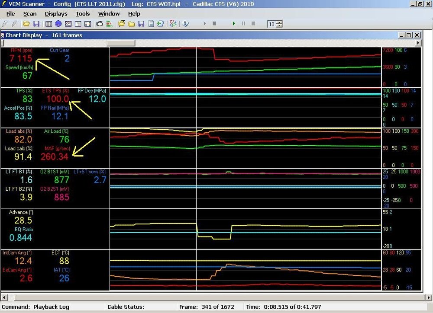
Task: Start log playback with green play button
Action: 234,24
